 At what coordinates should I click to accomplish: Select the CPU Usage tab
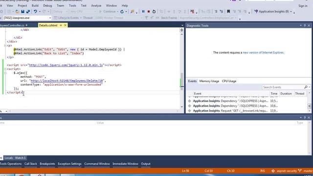click(229, 81)
